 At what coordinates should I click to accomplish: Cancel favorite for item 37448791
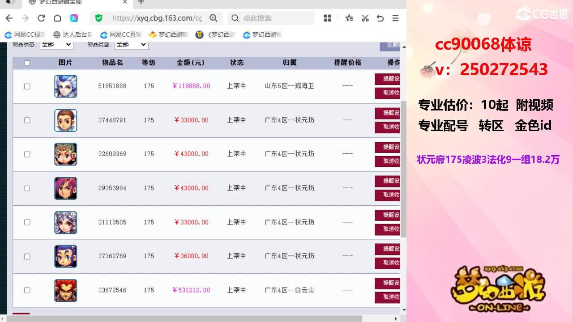click(387, 127)
